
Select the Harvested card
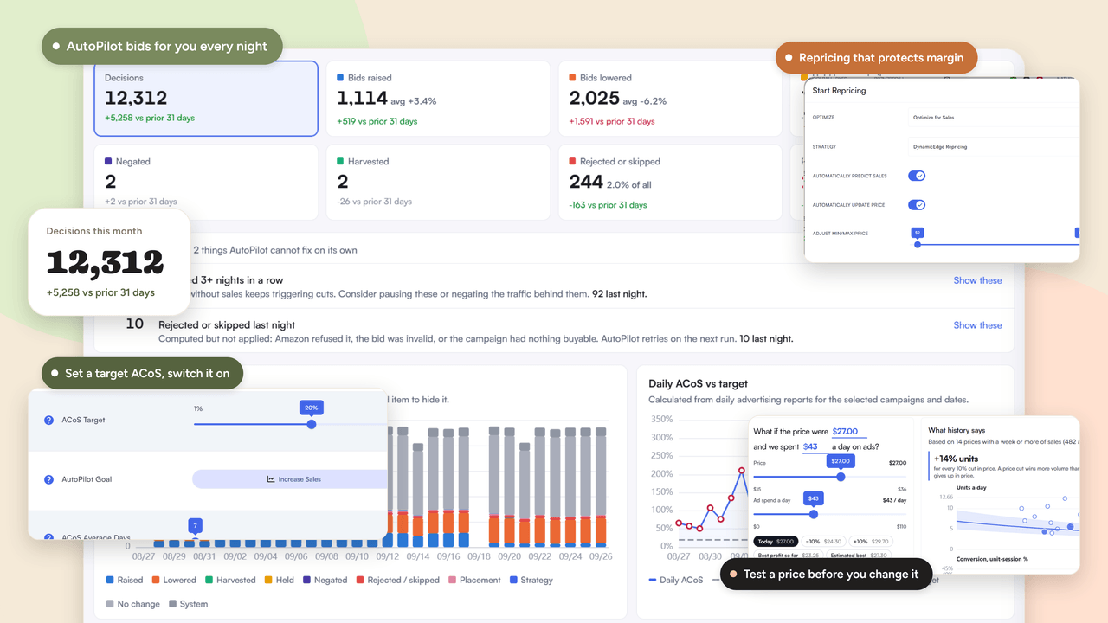tap(438, 182)
